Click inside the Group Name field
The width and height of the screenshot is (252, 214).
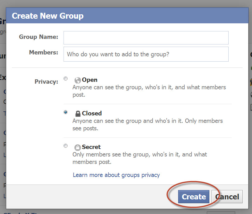click(146, 38)
